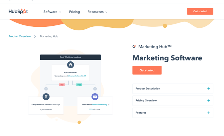Click the Marketing Software heading
Image resolution: width=224 pixels, height=136 pixels.
click(167, 58)
